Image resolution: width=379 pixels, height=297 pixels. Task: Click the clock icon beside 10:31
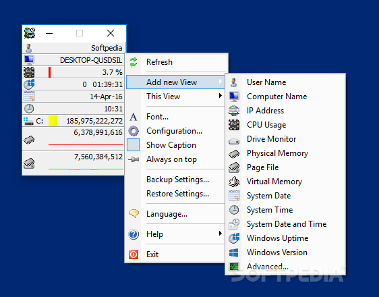tap(29, 109)
